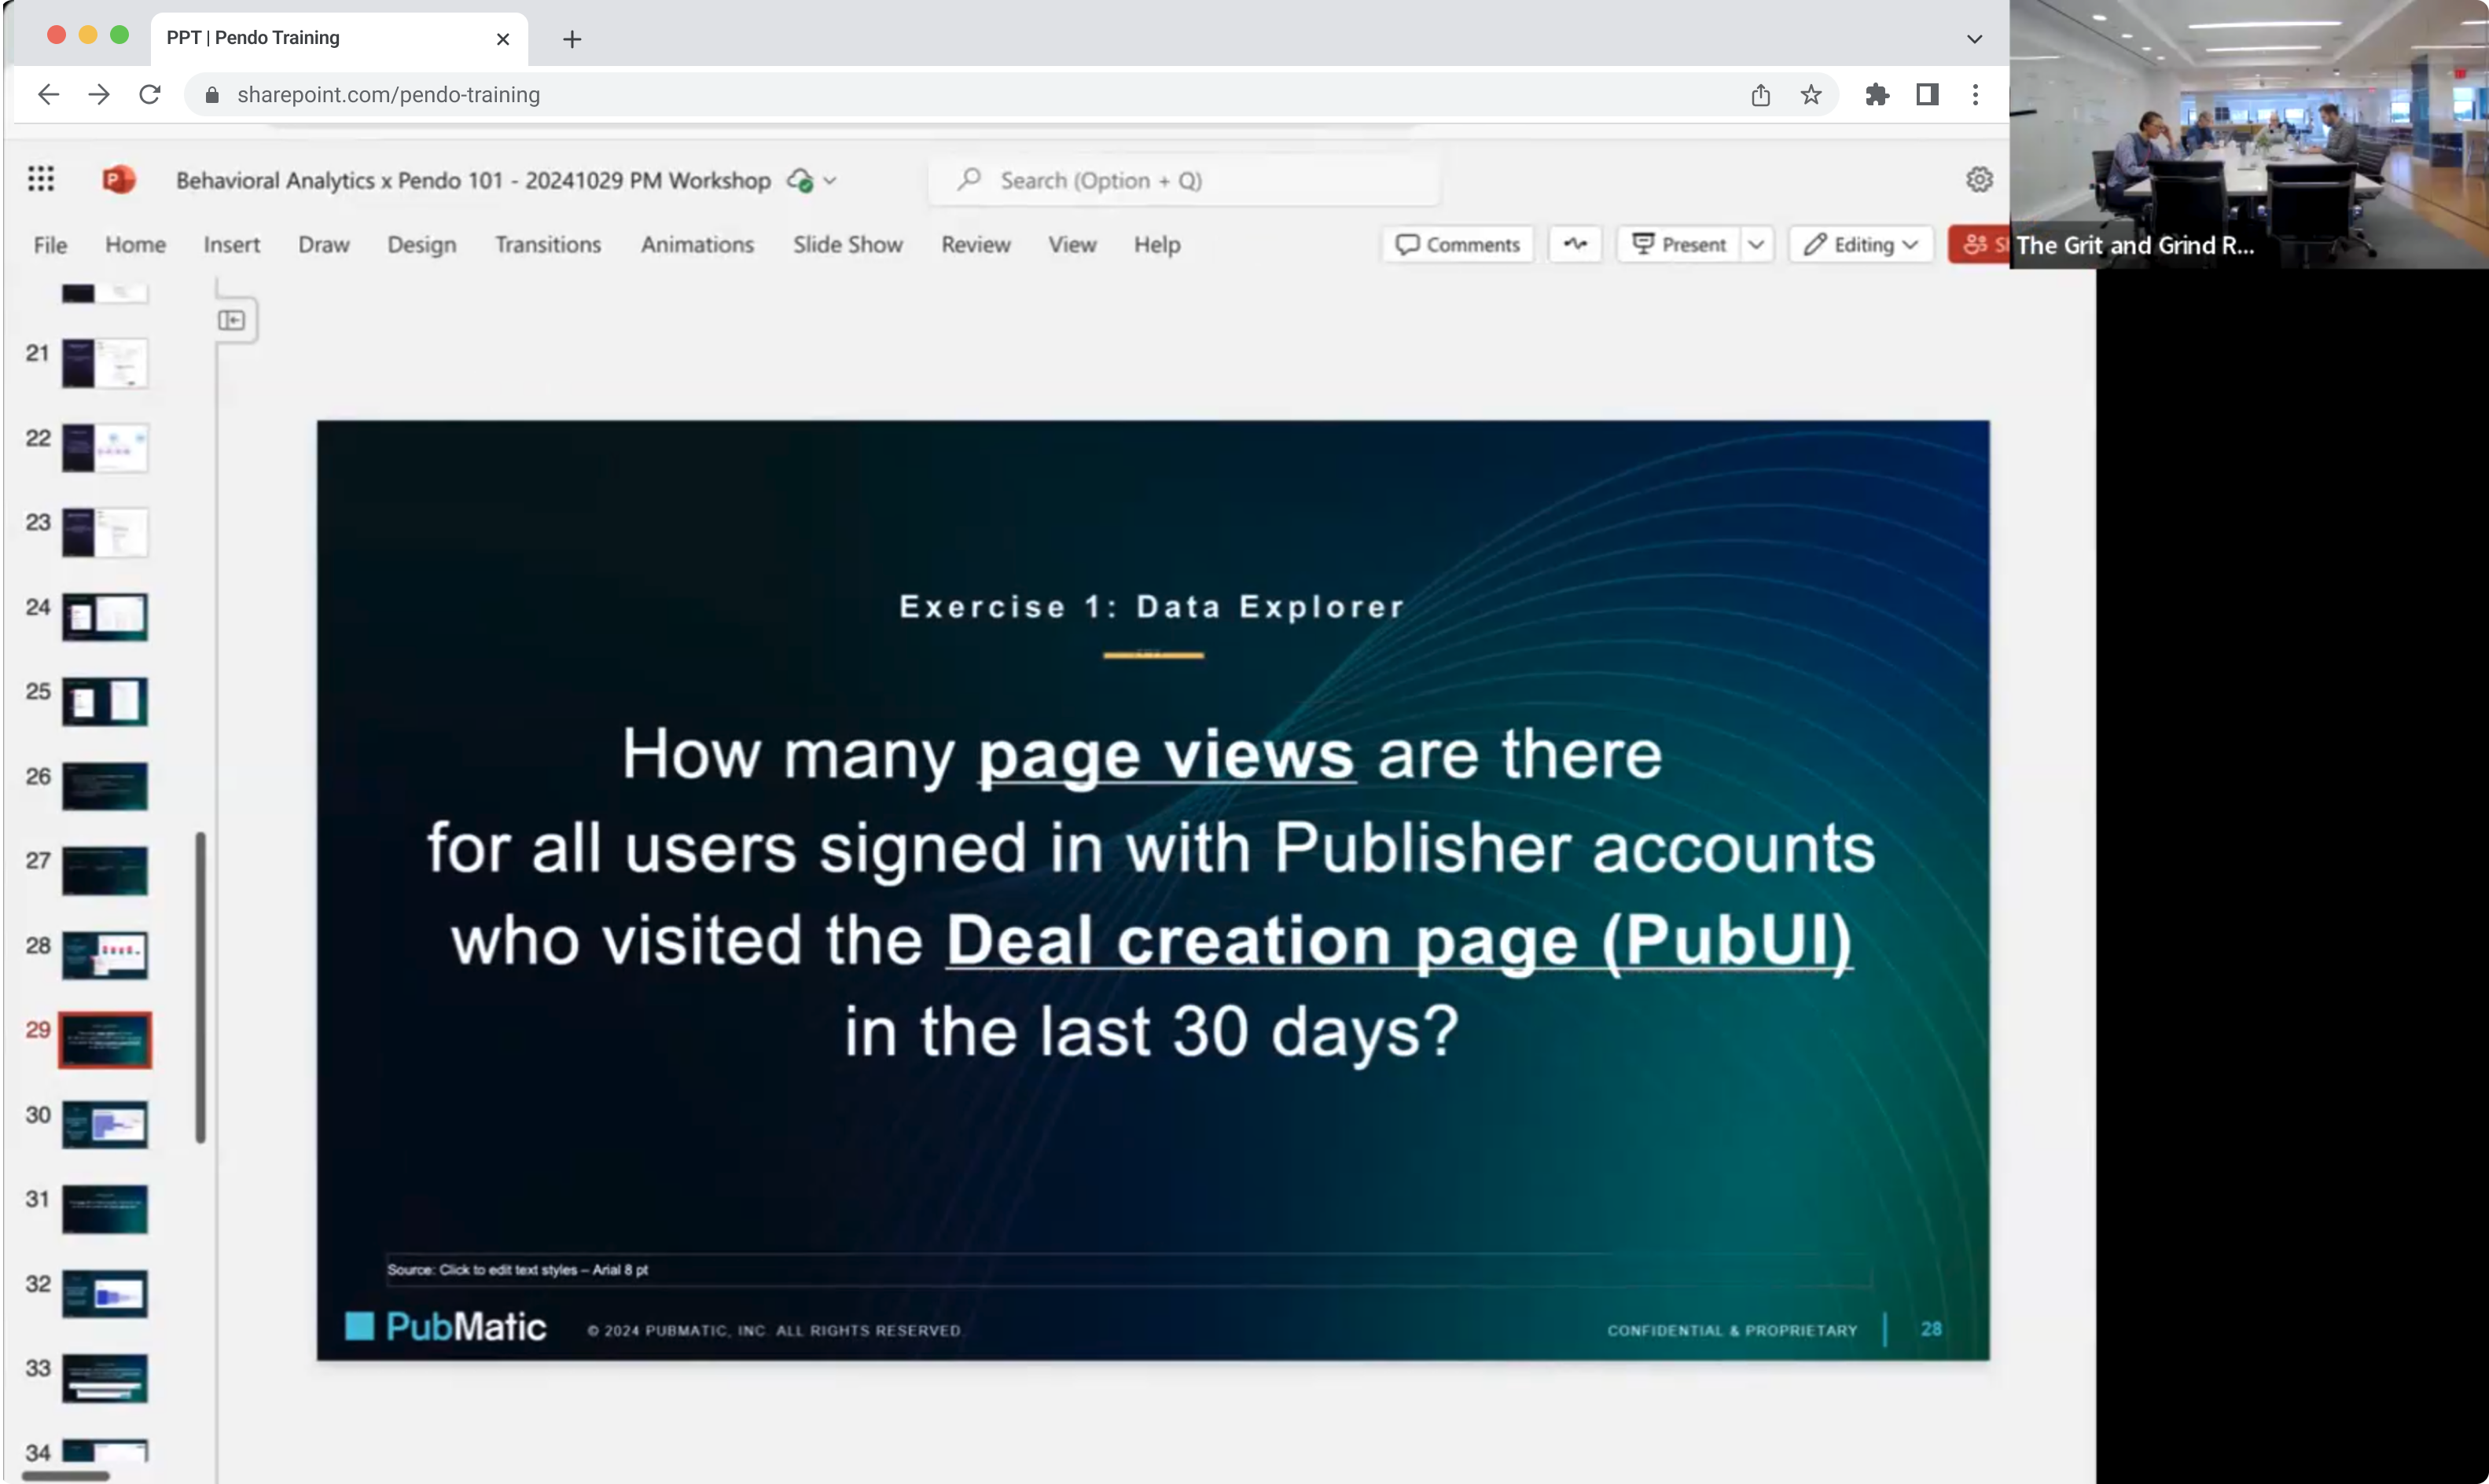
Task: Expand the saved status dropdown near title
Action: [830, 181]
